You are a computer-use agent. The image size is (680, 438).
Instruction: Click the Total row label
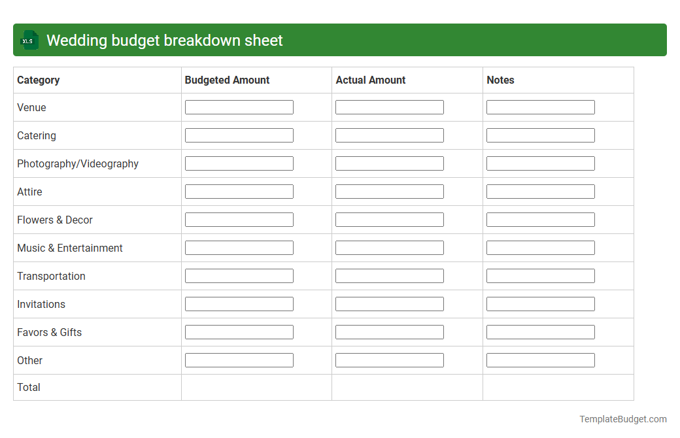(x=29, y=387)
